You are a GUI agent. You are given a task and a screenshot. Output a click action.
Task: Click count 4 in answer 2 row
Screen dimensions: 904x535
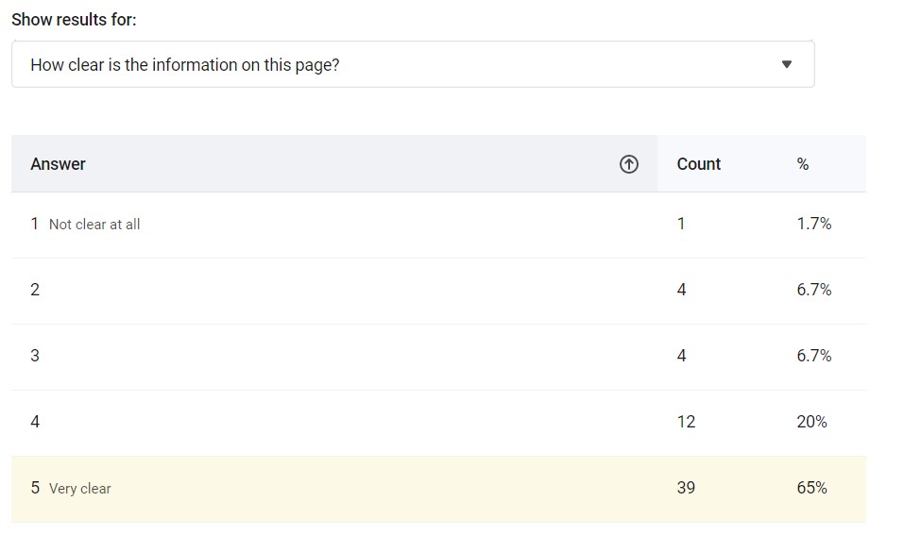point(681,290)
